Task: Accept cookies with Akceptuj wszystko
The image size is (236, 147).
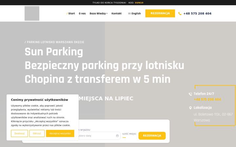Action: (60, 133)
